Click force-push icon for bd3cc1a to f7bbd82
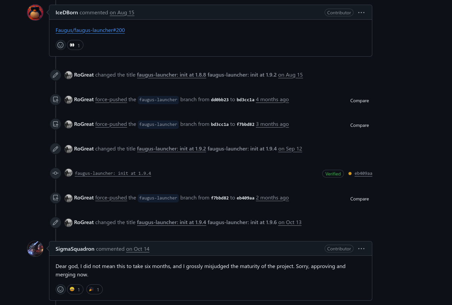This screenshot has height=305, width=452. click(56, 124)
